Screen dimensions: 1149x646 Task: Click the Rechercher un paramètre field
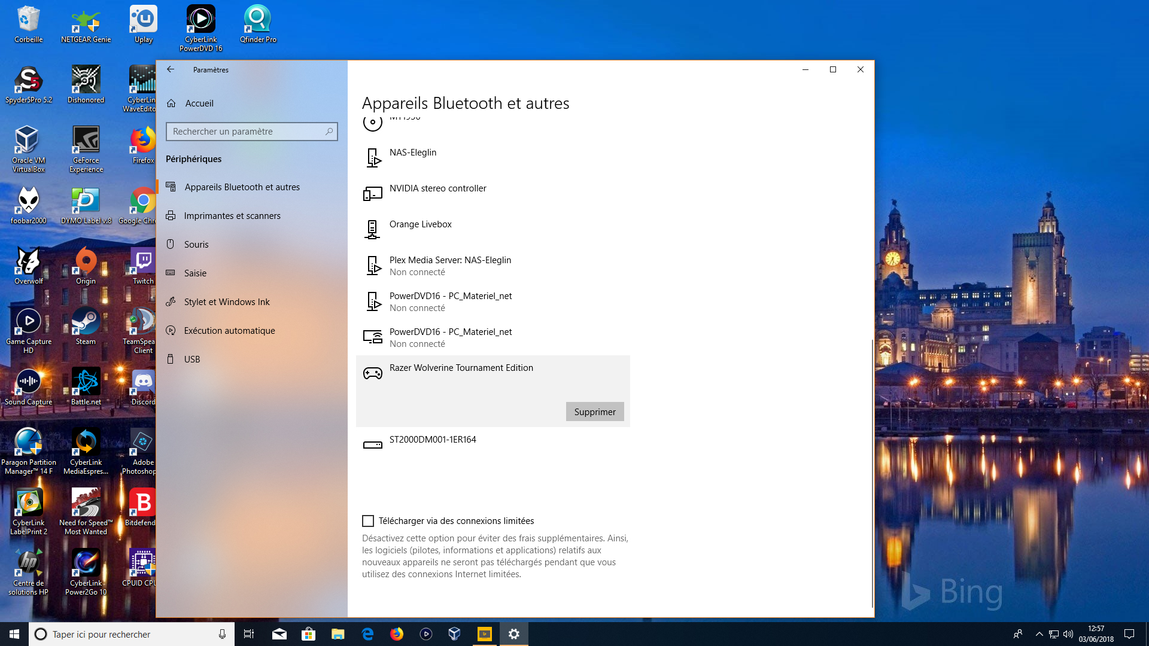coord(245,132)
